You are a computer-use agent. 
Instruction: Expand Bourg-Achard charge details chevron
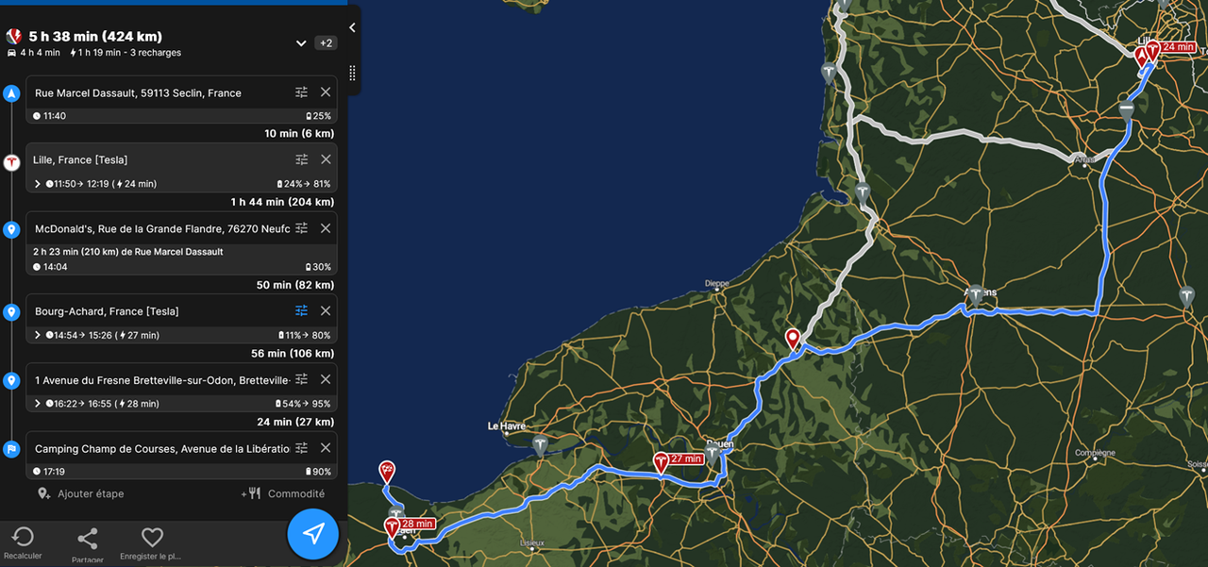tap(38, 335)
